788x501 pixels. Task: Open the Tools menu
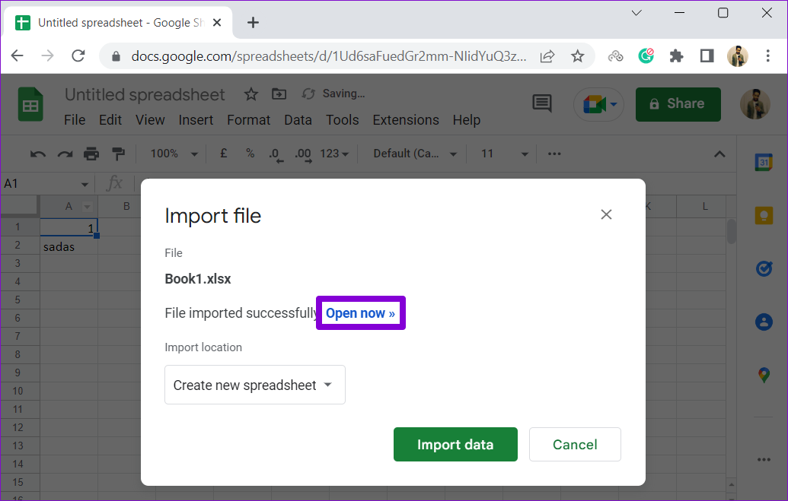pyautogui.click(x=342, y=120)
